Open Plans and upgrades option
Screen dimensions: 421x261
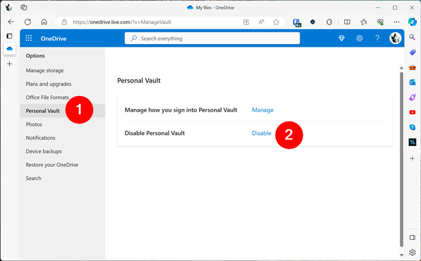pos(49,84)
